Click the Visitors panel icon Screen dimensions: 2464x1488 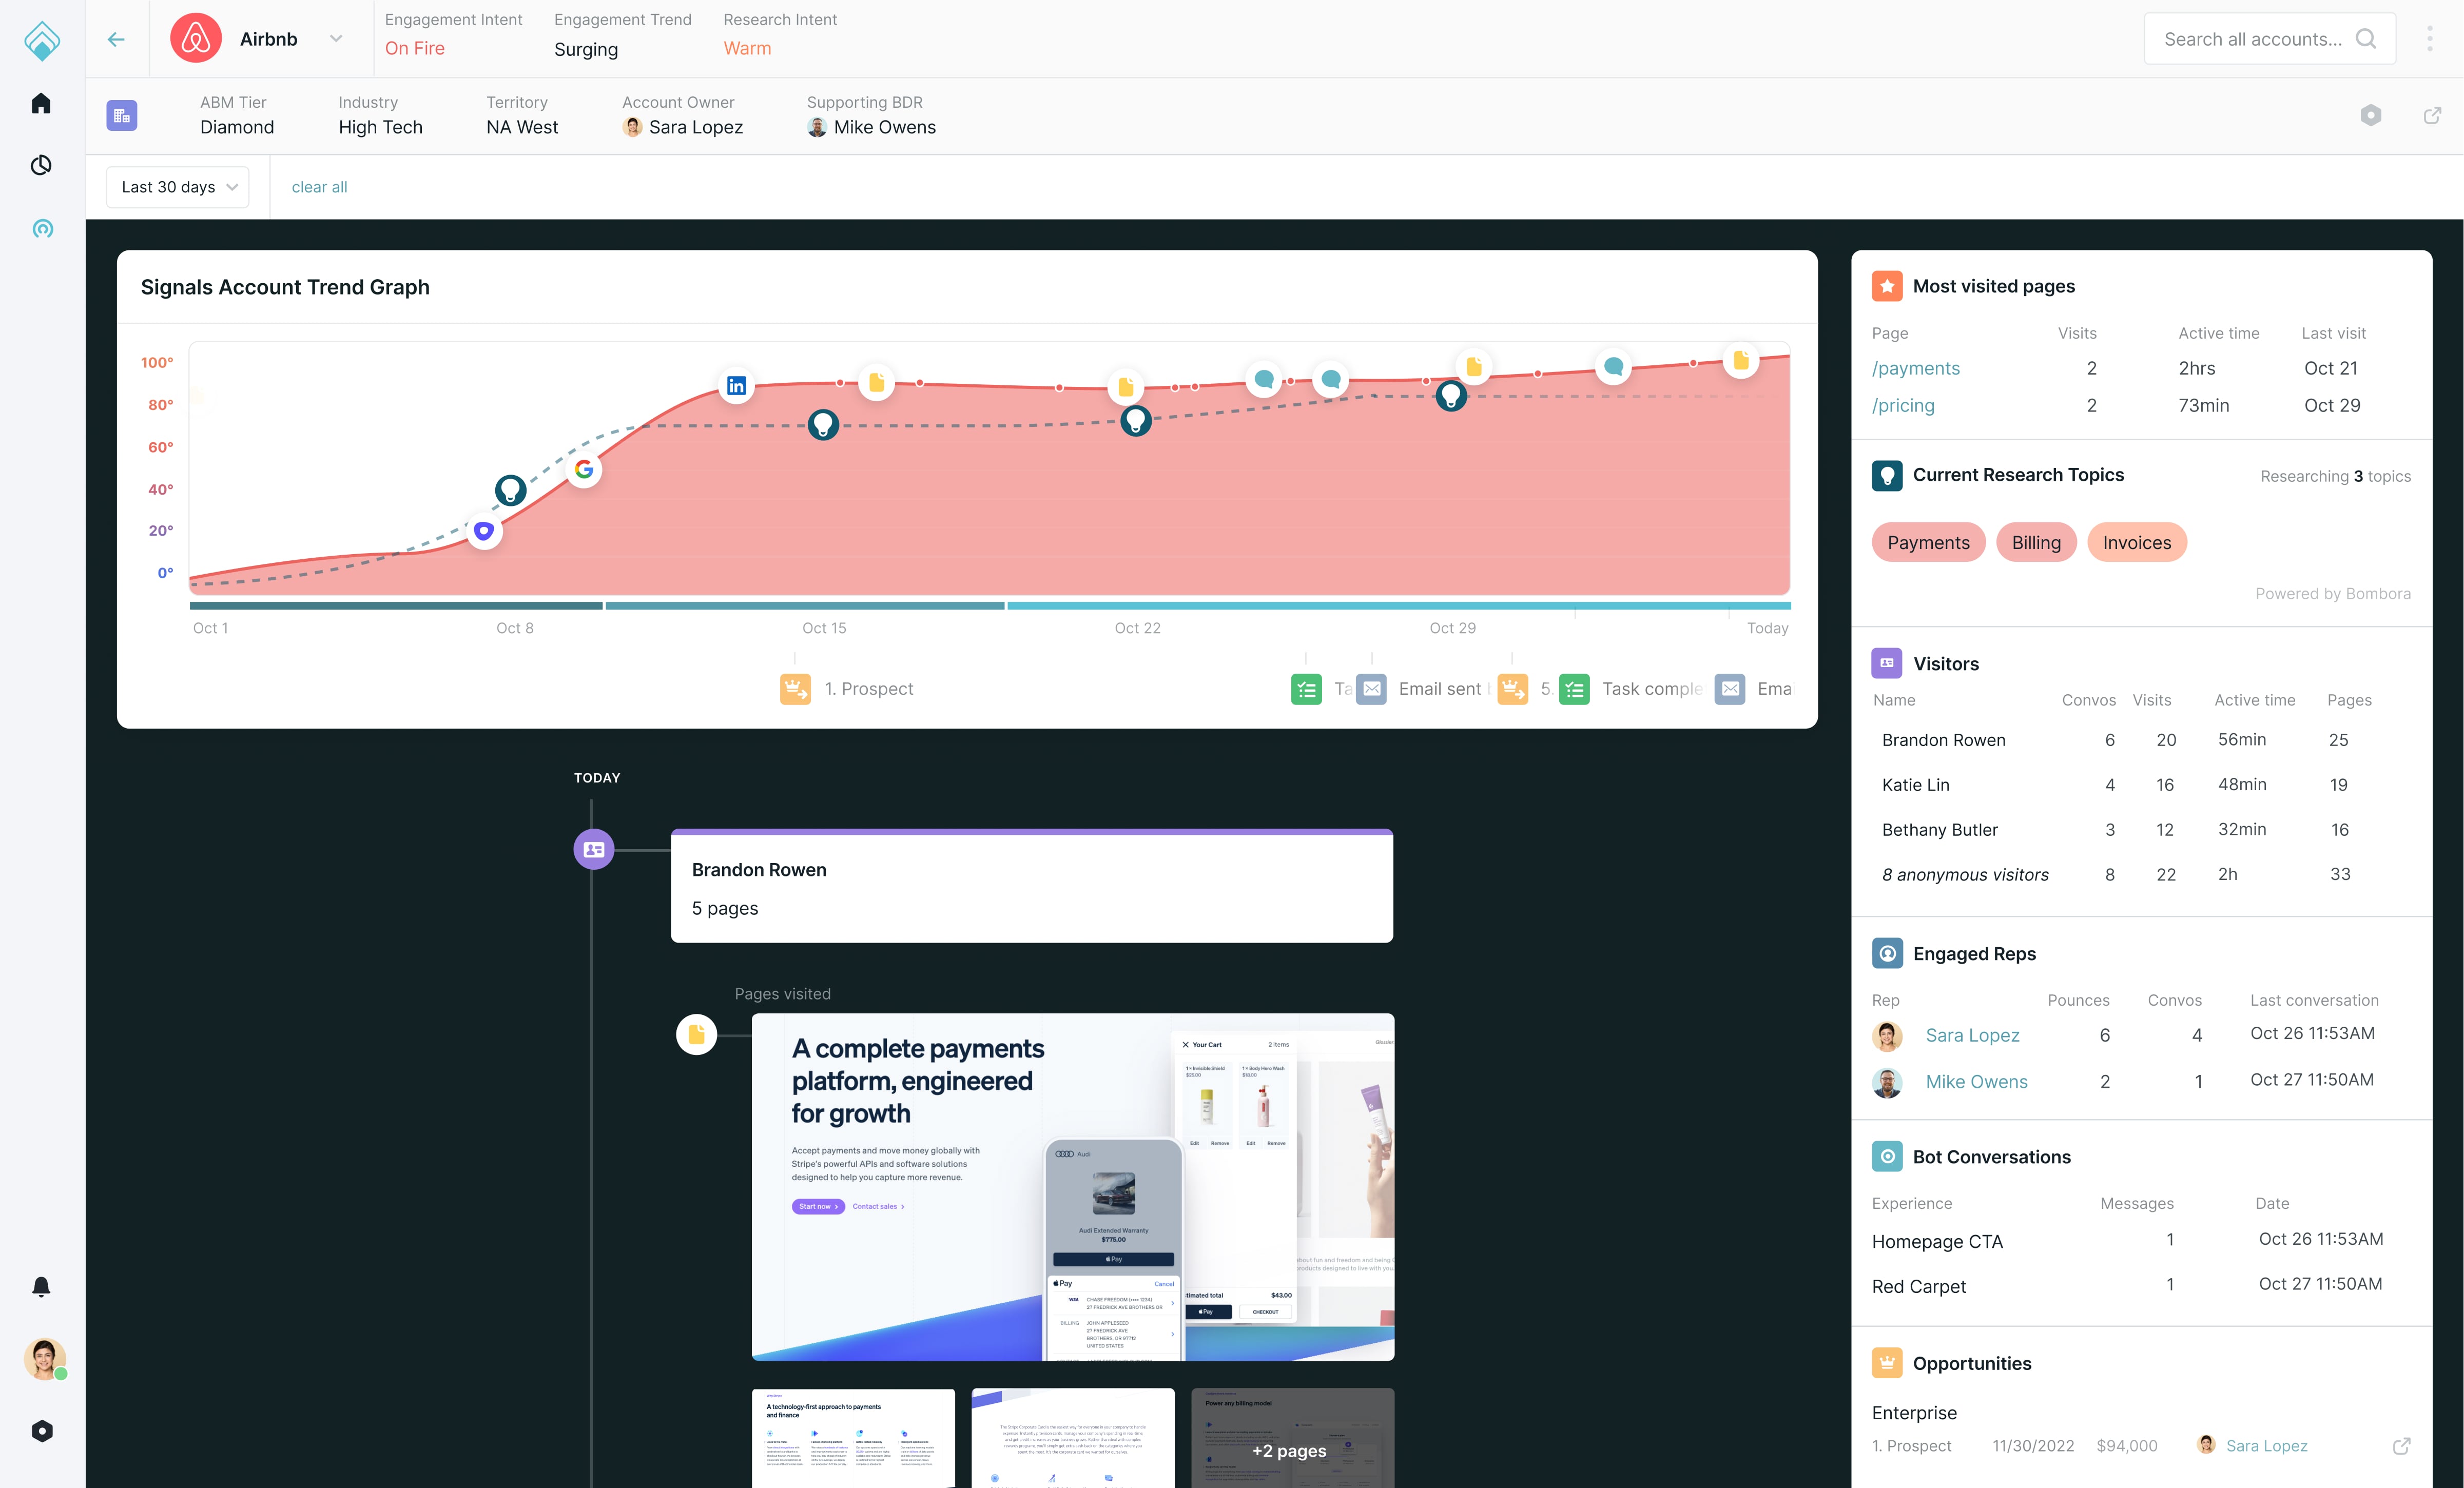pyautogui.click(x=1887, y=663)
